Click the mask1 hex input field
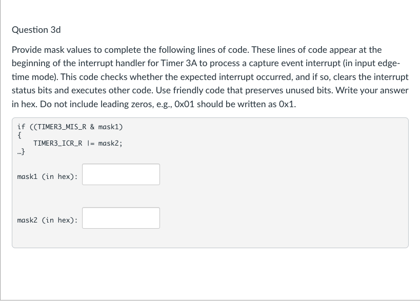The height and width of the screenshot is (301, 420). coord(121,174)
